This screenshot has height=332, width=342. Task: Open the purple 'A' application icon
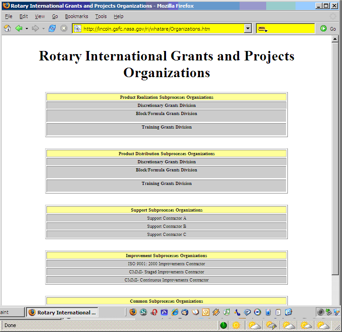tap(164, 312)
